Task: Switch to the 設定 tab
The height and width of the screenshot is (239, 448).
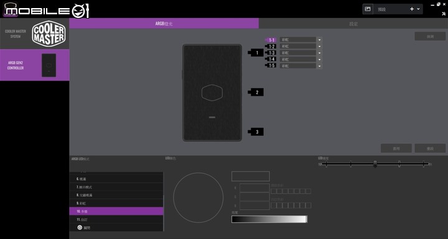Action: (x=353, y=24)
